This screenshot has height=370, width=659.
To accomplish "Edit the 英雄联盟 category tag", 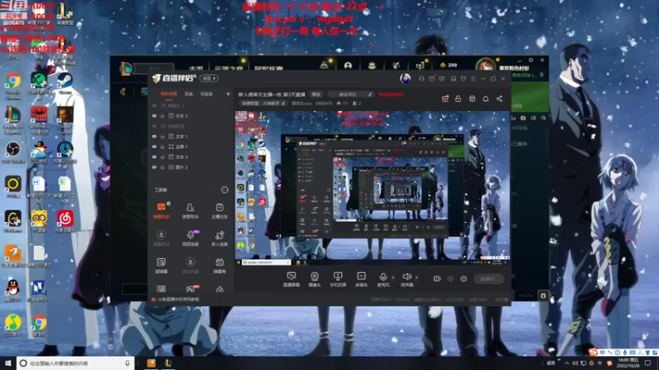I will coord(263,104).
